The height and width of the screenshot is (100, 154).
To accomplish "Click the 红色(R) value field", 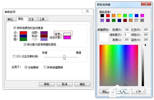I will [x=146, y=30].
